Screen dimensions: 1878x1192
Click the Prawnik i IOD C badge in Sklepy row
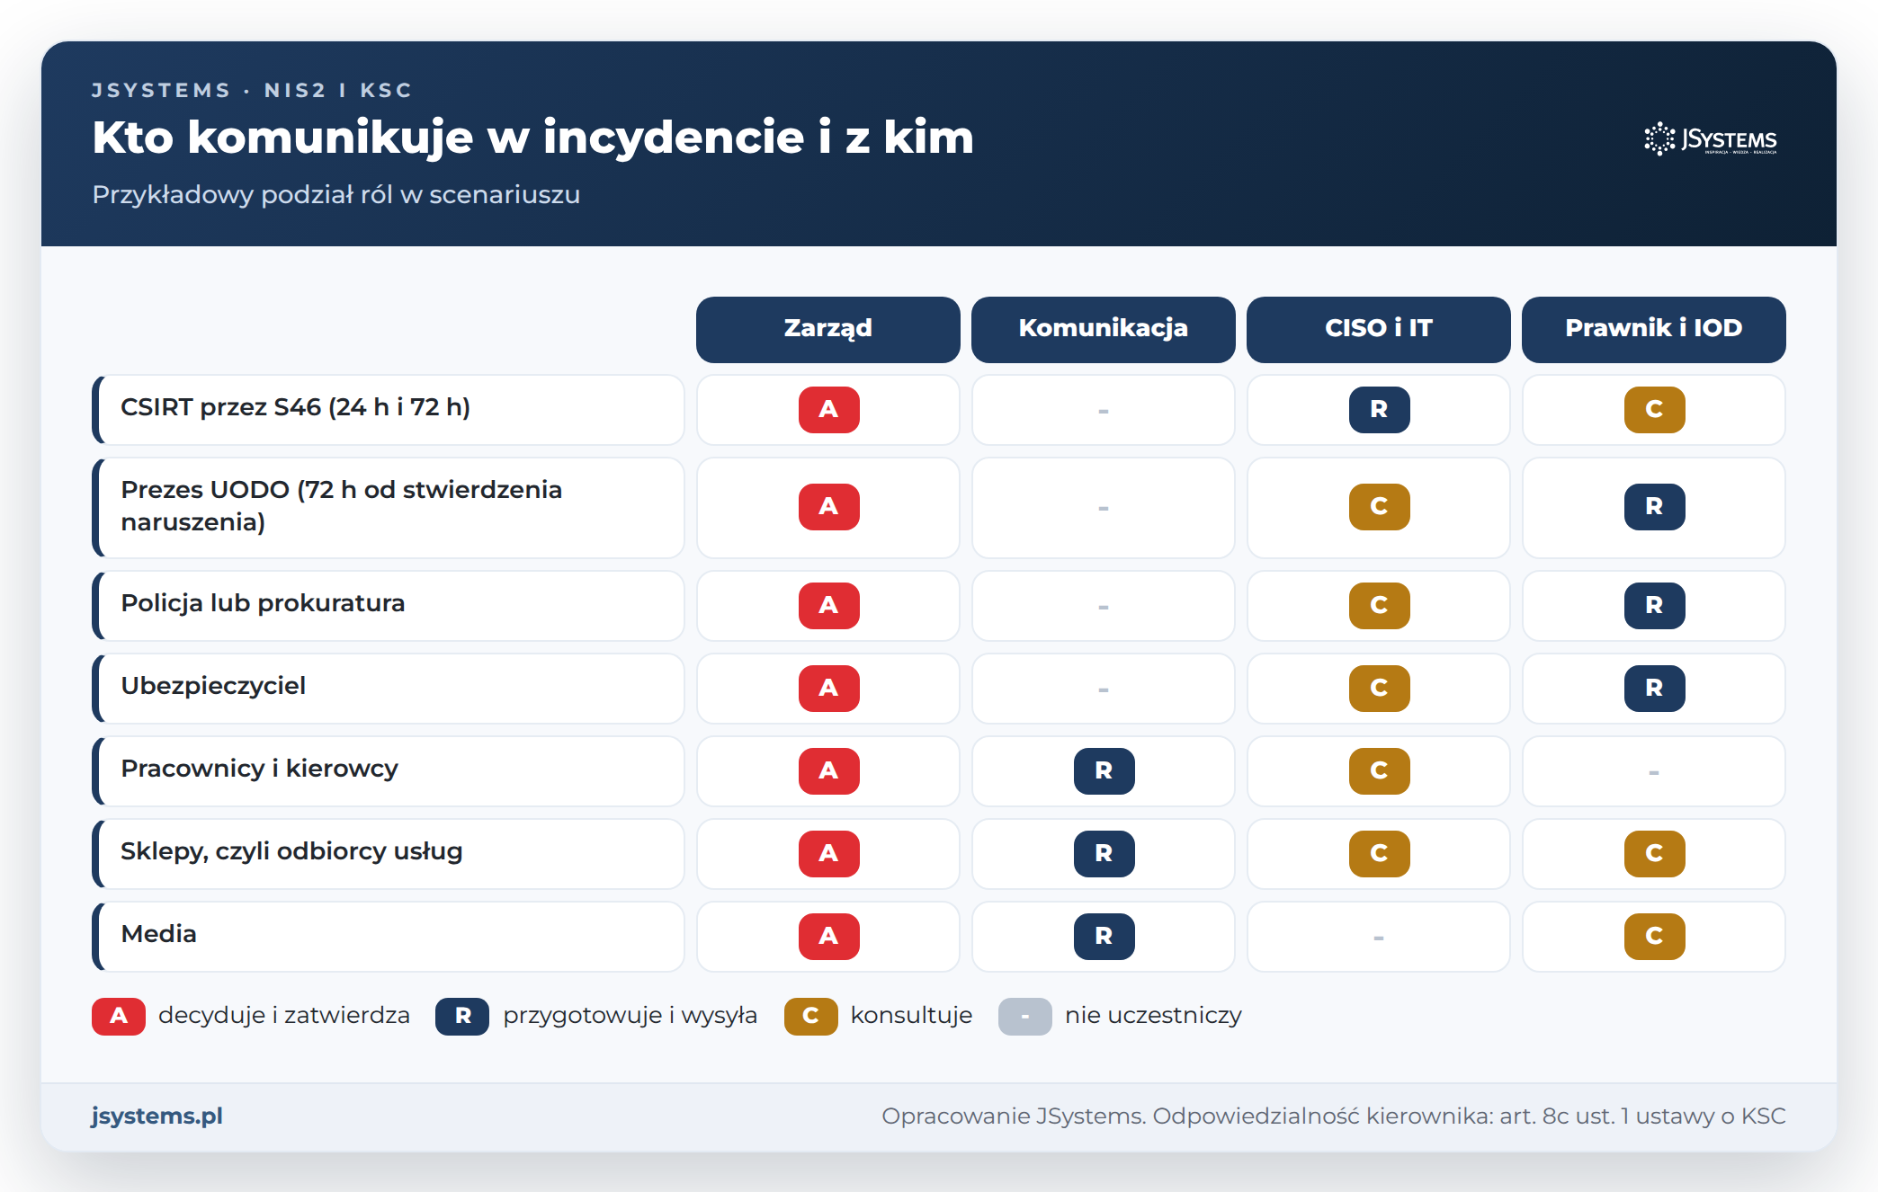coord(1654,854)
